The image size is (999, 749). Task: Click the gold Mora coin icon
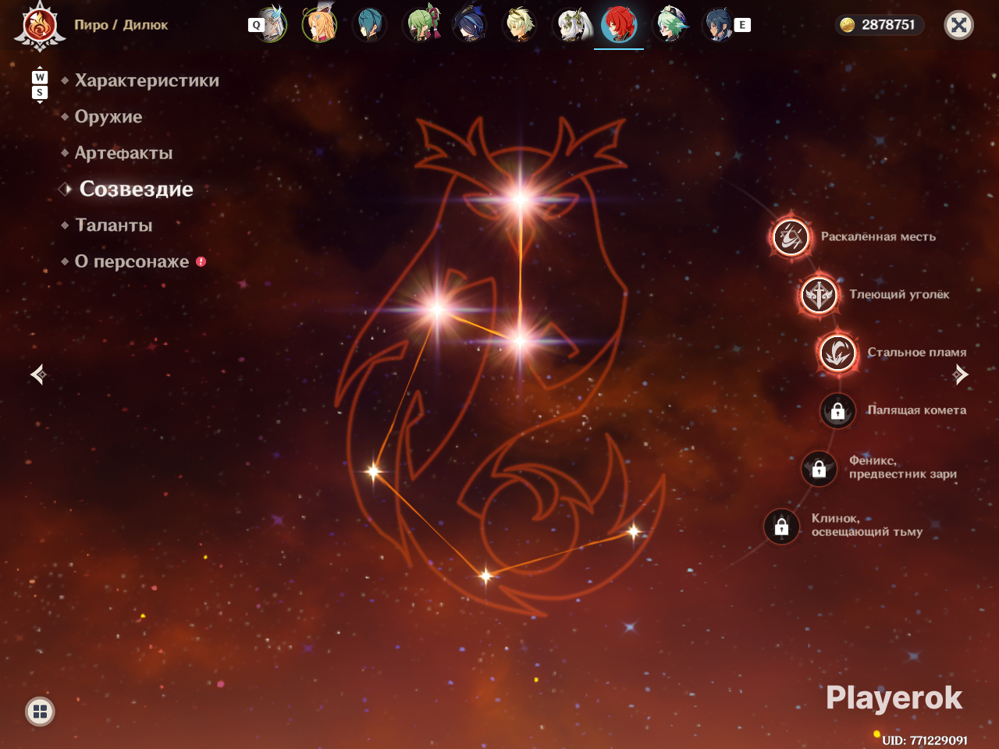pyautogui.click(x=848, y=25)
